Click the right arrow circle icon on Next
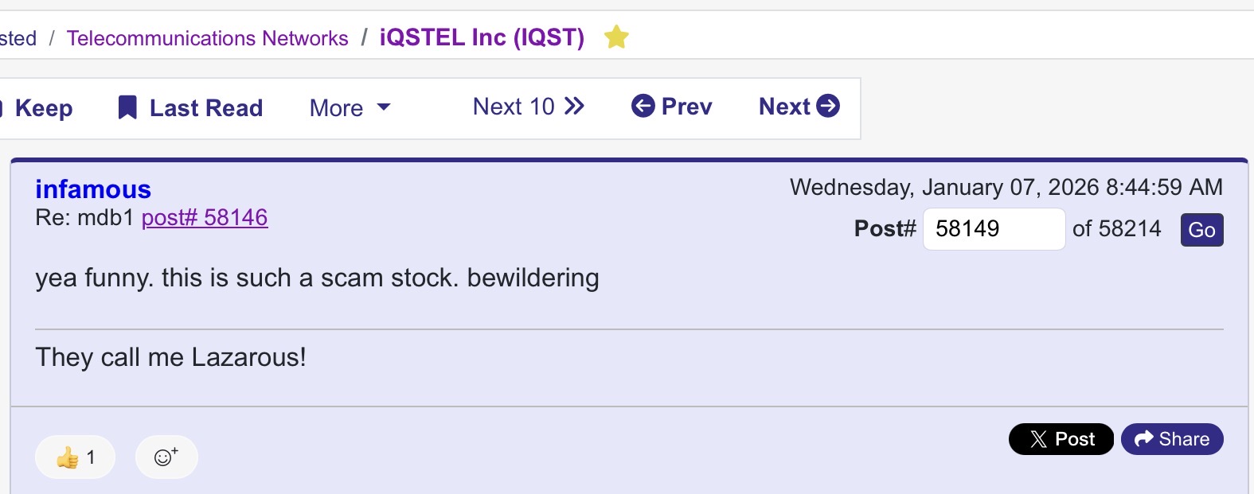1254x494 pixels. (828, 106)
